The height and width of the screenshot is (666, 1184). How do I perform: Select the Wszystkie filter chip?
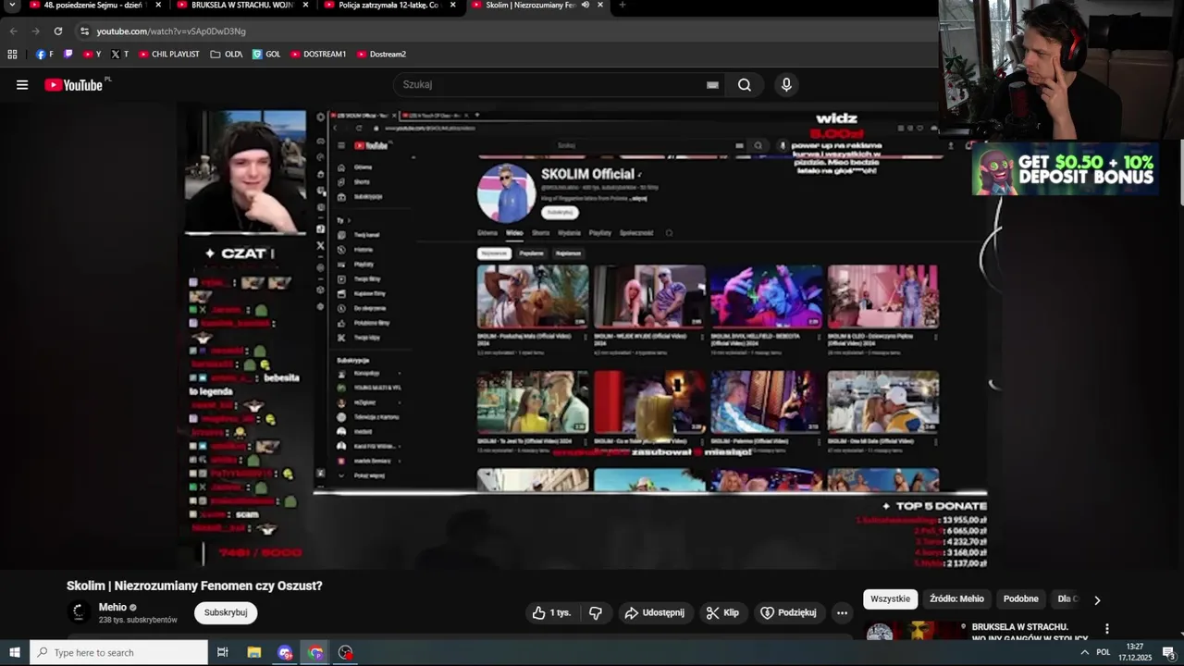pos(891,599)
